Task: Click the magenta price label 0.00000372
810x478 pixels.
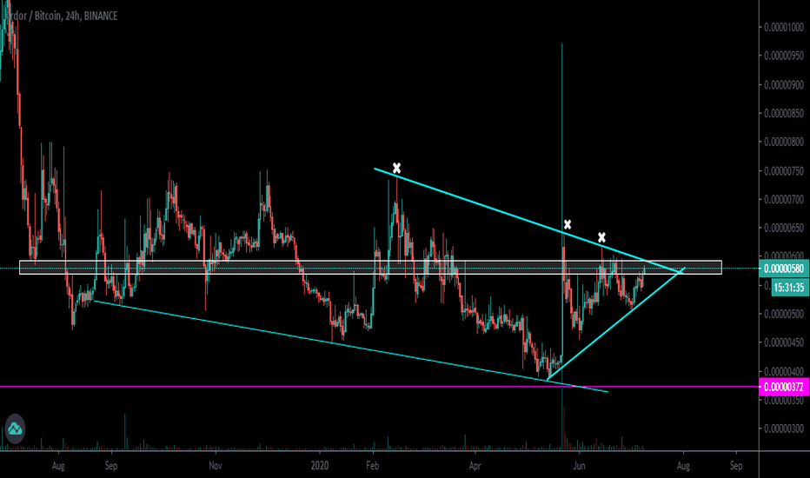Action: (x=784, y=387)
